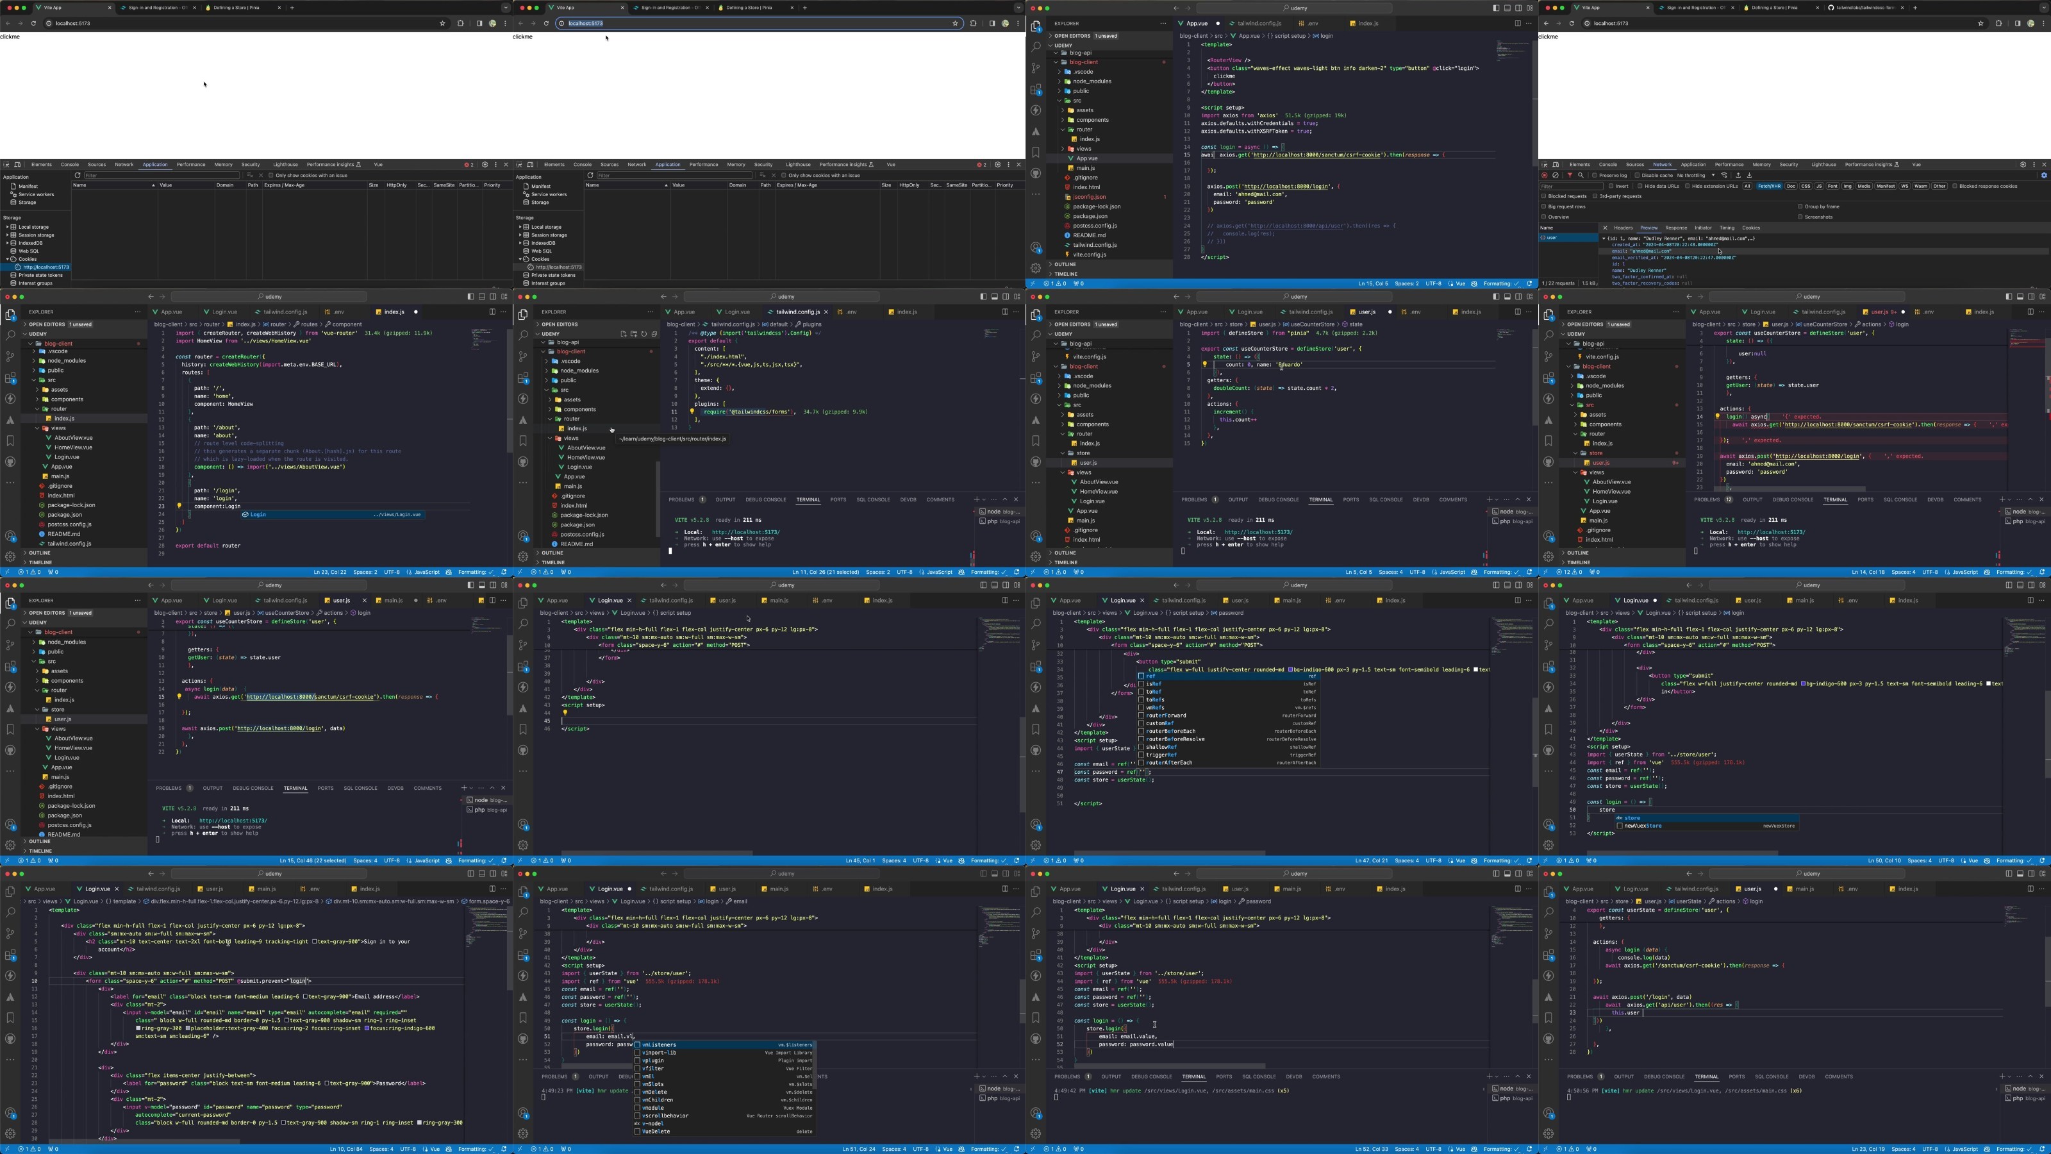Clear the network log

pyautogui.click(x=1555, y=175)
